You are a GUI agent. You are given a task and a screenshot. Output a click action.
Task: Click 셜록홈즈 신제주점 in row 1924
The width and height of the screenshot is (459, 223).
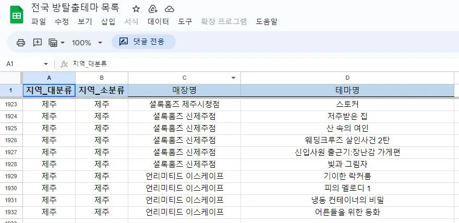click(185, 117)
